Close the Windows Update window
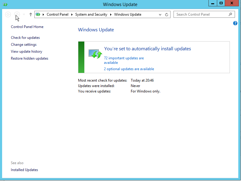This screenshot has width=241, height=181. point(232,3)
